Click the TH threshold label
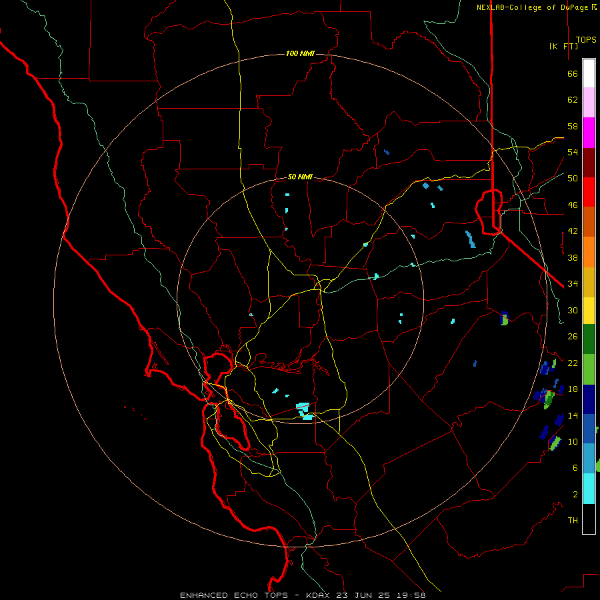Image resolution: width=600 pixels, height=600 pixels. point(573,521)
